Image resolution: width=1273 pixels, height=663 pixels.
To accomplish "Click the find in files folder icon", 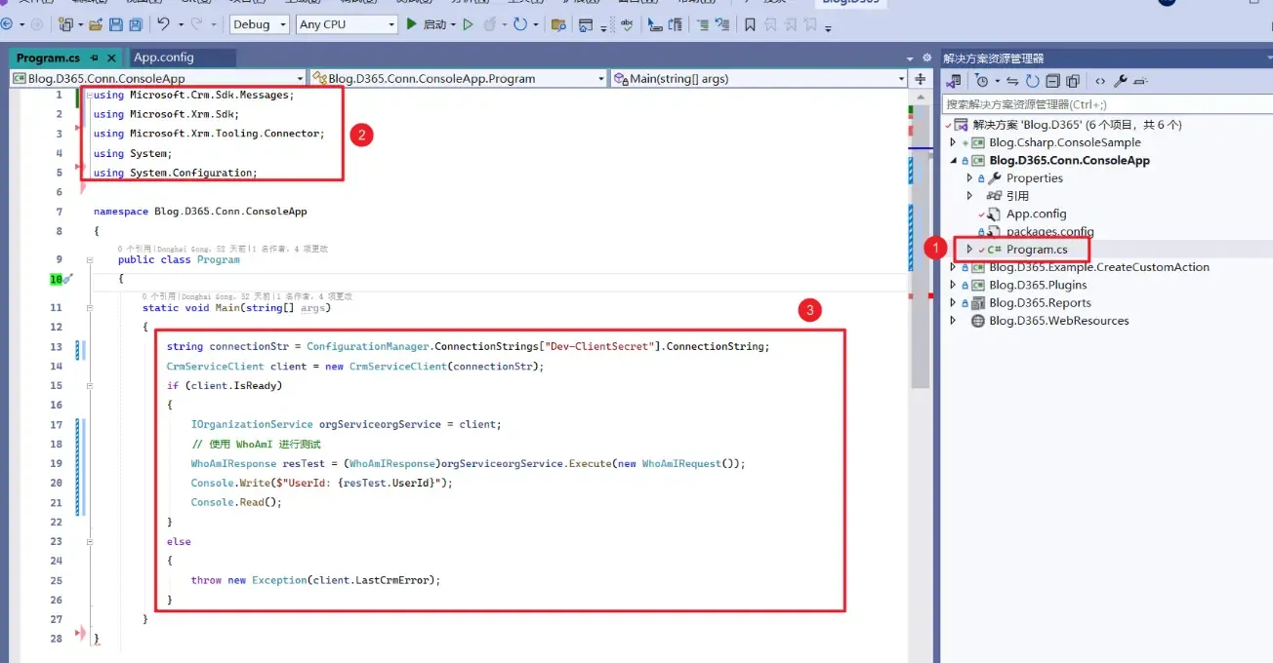I will tap(560, 24).
